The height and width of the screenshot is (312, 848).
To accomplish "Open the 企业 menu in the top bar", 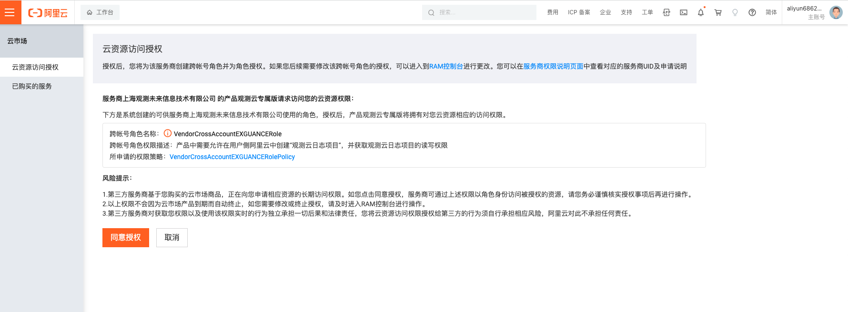I will point(606,12).
